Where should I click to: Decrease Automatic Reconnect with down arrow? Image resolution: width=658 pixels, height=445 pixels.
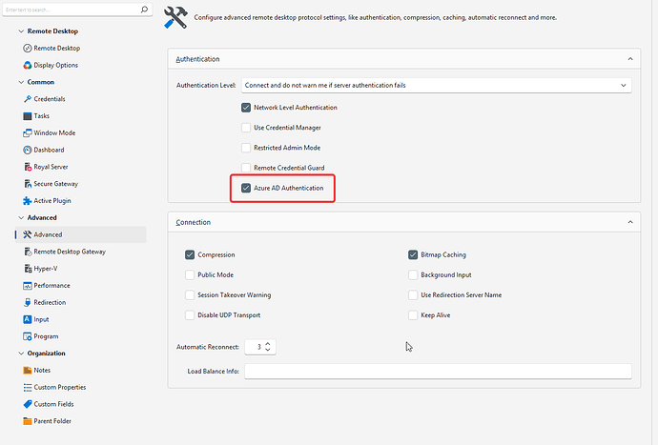(268, 350)
